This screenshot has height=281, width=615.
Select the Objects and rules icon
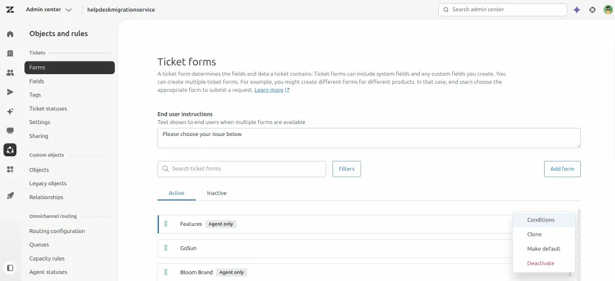[11, 150]
